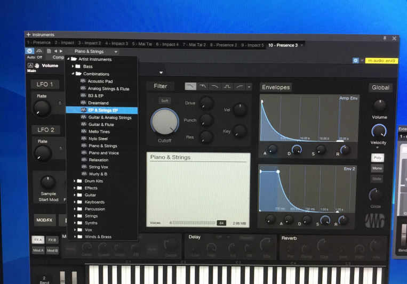Click the hand icon beside Volume
407x284 pixels.
(x=37, y=66)
